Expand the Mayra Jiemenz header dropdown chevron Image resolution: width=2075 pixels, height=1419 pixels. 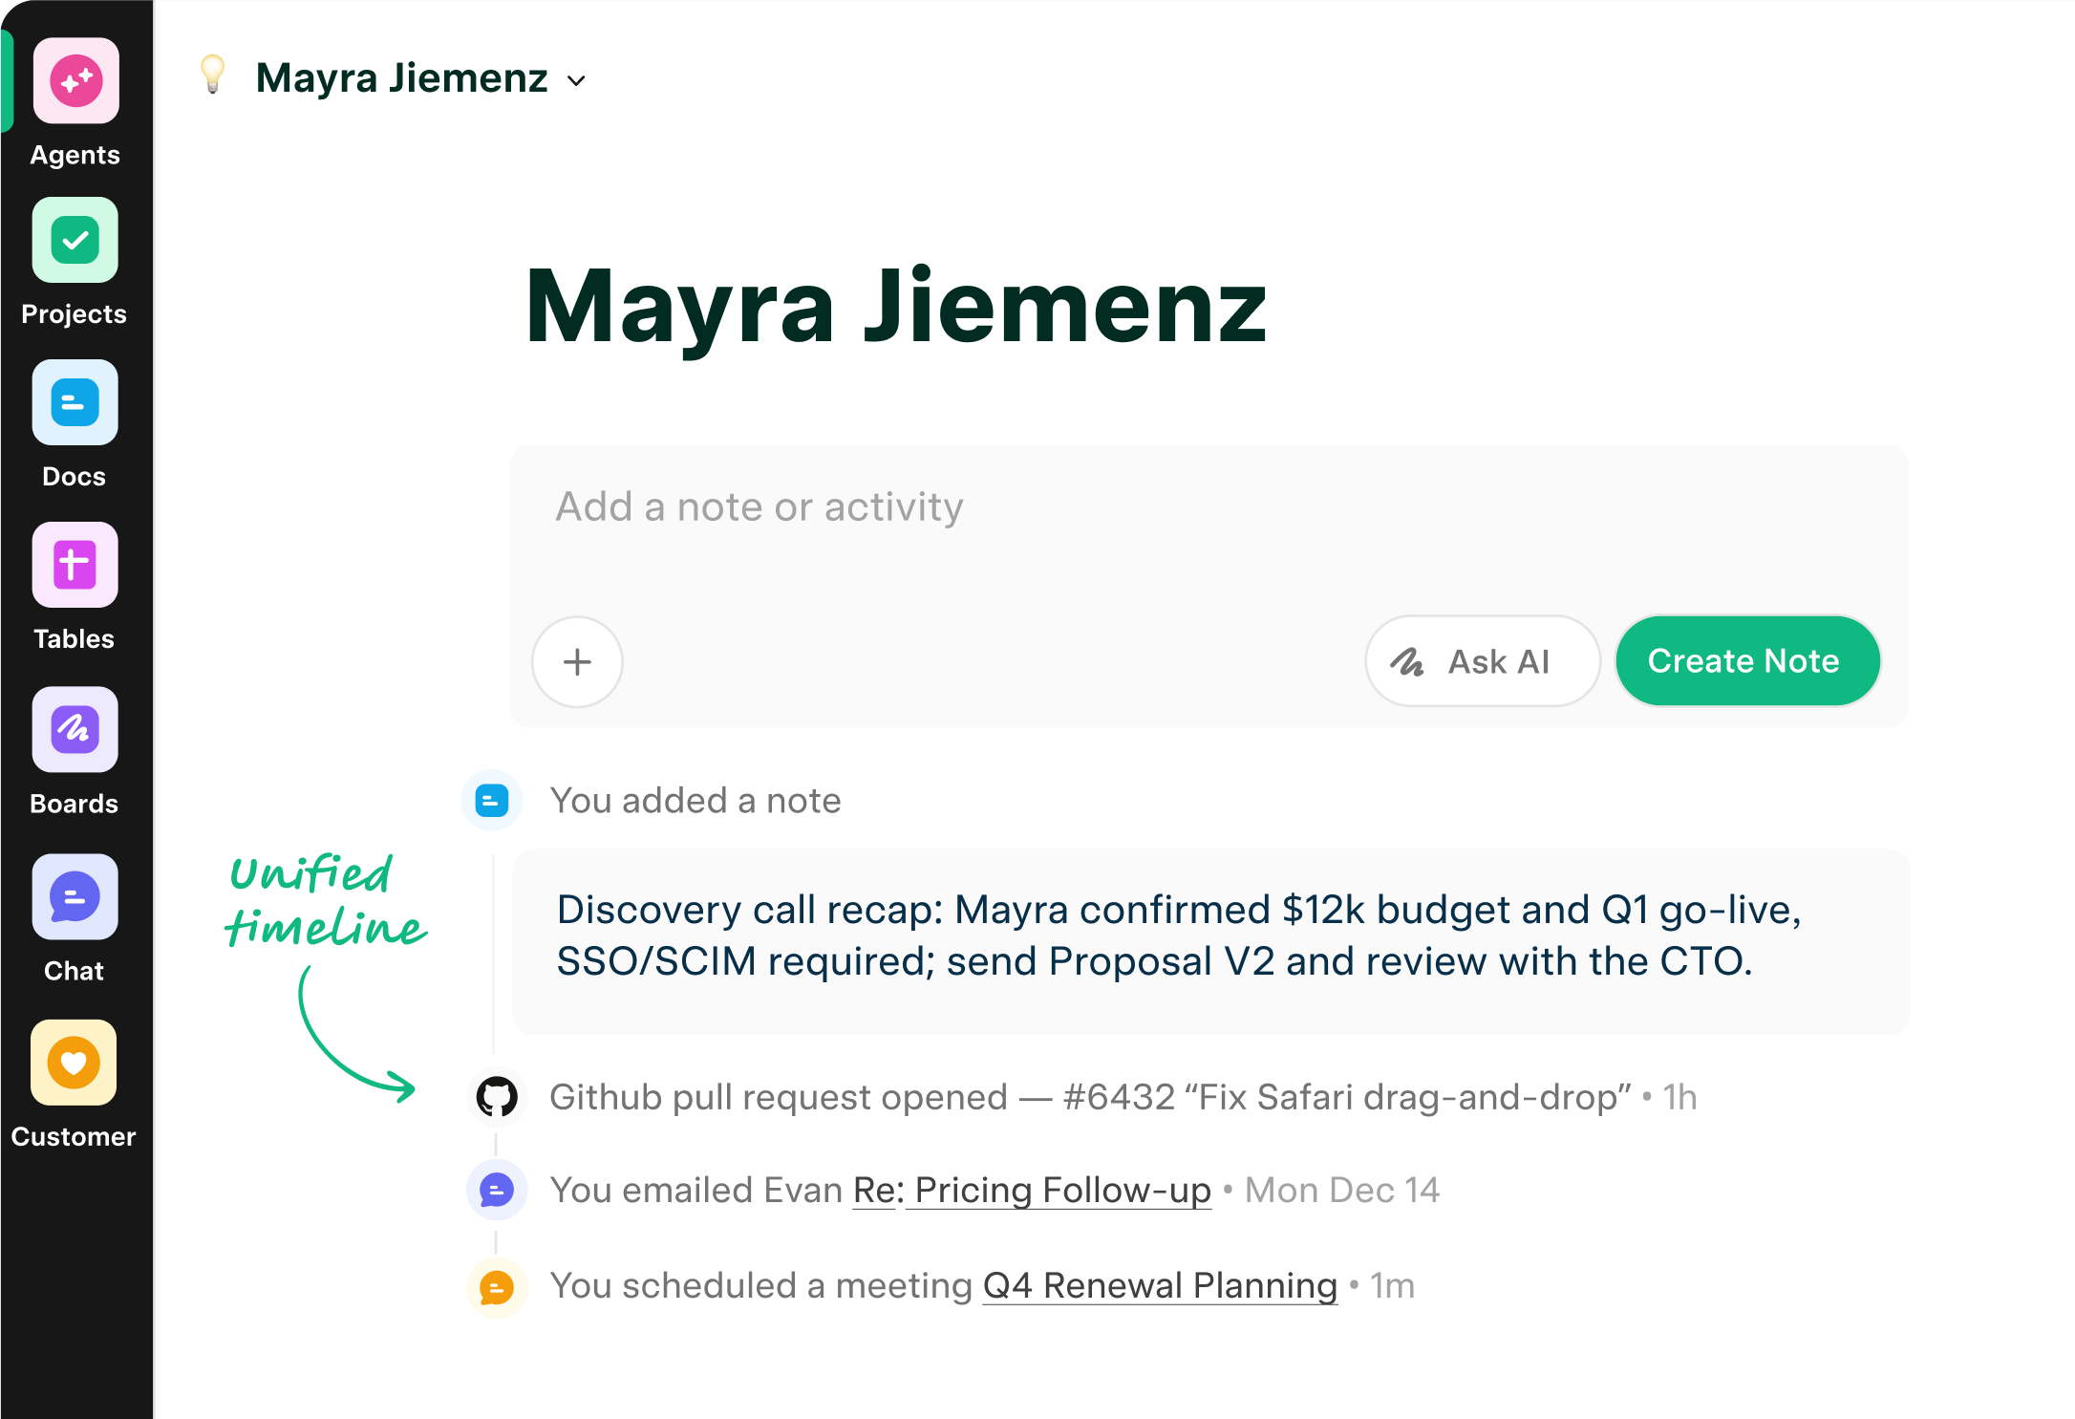click(x=576, y=81)
